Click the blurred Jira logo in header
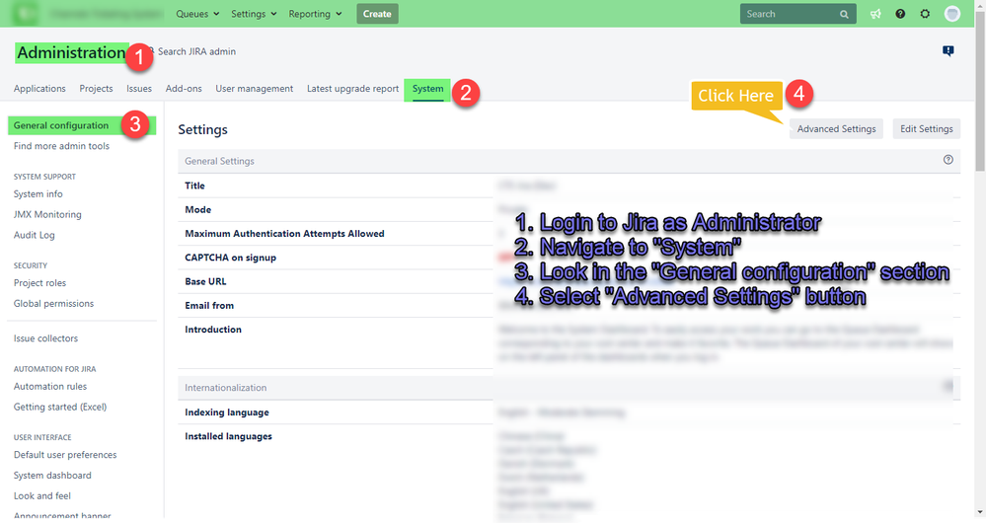The width and height of the screenshot is (986, 523). coord(26,14)
